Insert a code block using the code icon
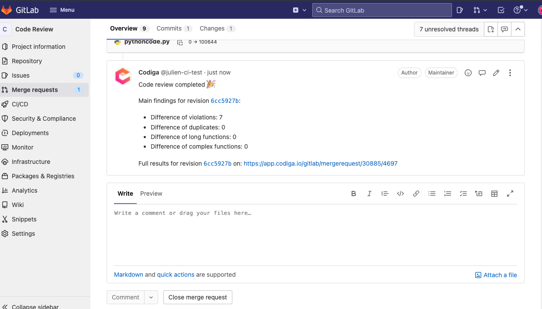Image resolution: width=542 pixels, height=309 pixels. 400,193
